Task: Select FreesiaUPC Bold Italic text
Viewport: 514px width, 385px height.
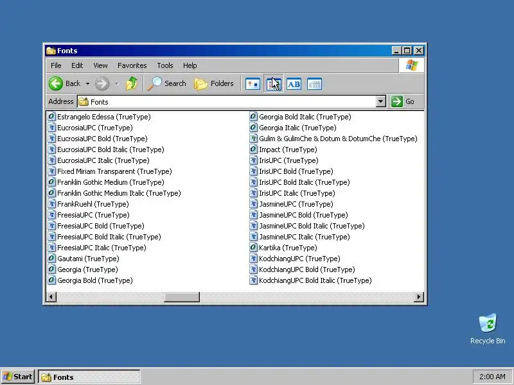Action: tap(109, 237)
